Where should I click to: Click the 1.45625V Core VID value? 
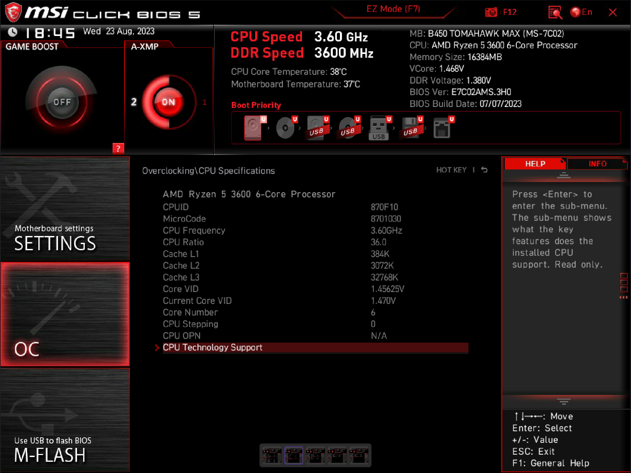387,289
